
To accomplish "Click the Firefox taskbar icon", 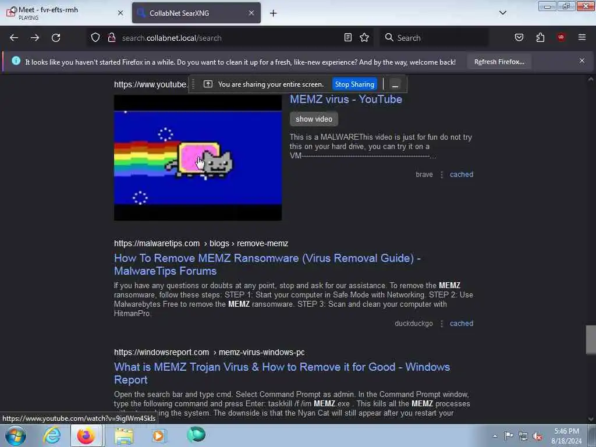I will click(86, 435).
